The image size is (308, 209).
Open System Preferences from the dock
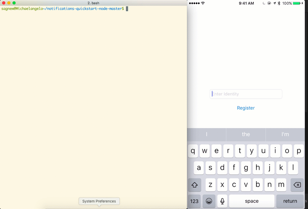tap(99, 201)
